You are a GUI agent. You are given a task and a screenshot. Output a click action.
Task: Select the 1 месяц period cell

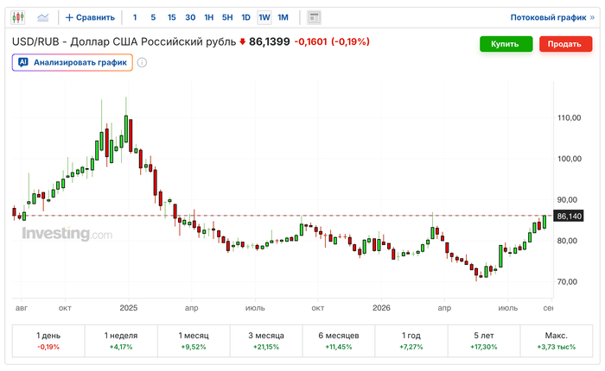194,341
